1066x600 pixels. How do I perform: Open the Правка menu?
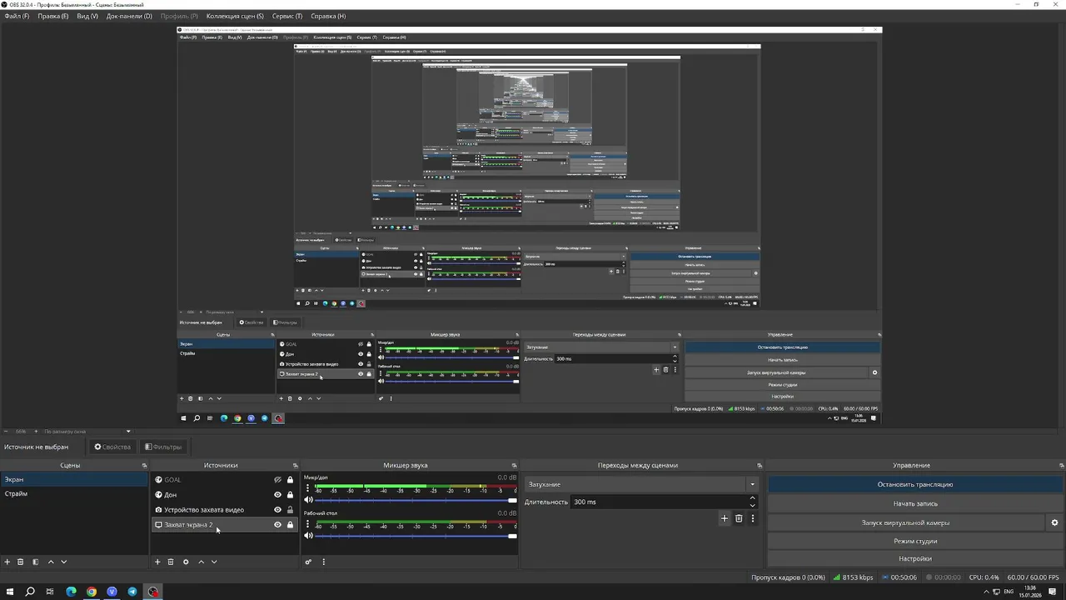pyautogui.click(x=53, y=16)
